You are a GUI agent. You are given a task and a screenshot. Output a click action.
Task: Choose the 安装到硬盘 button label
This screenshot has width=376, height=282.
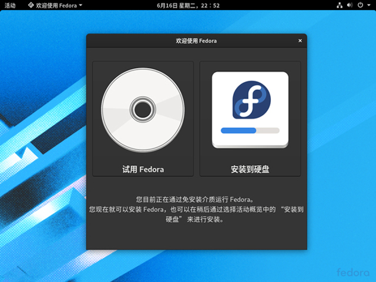point(250,170)
